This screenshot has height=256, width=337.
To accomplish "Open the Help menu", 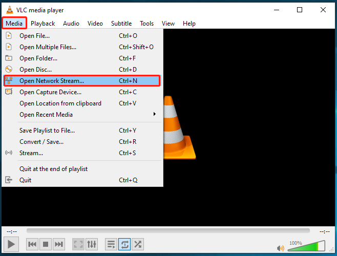I will [189, 23].
